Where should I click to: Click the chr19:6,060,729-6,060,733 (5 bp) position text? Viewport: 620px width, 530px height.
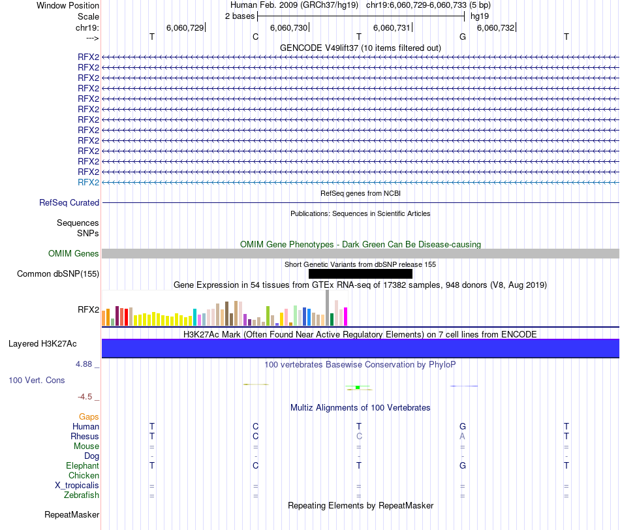428,5
